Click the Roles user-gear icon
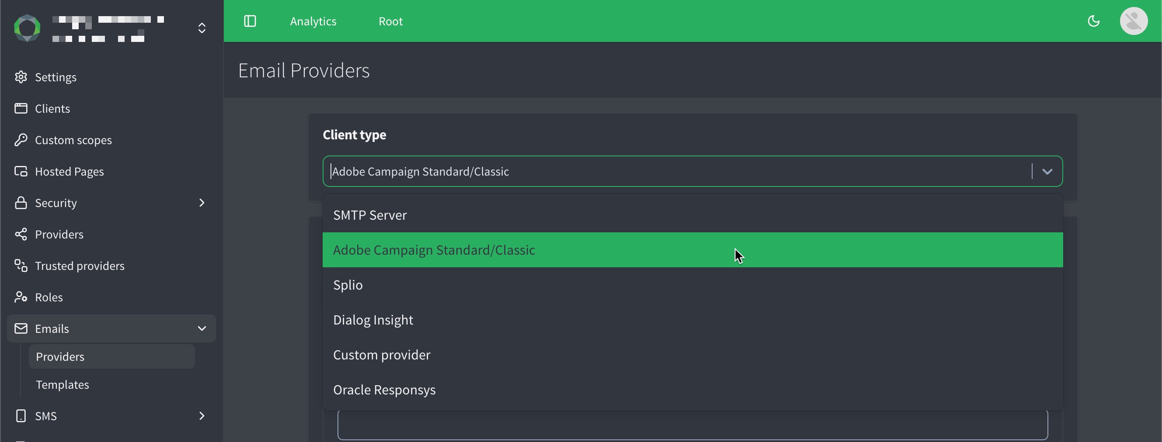The height and width of the screenshot is (442, 1162). tap(21, 297)
